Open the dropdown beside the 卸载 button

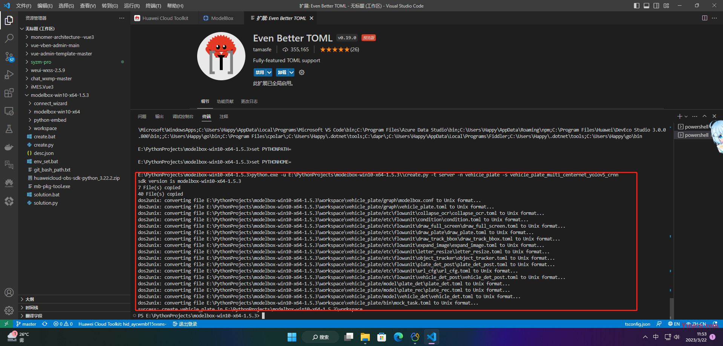291,72
